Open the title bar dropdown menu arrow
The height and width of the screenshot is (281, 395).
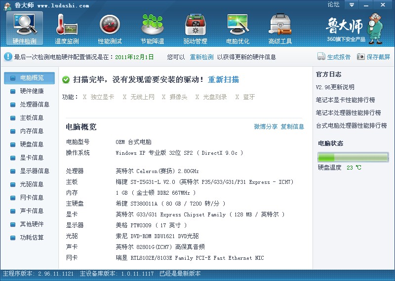pos(352,5)
